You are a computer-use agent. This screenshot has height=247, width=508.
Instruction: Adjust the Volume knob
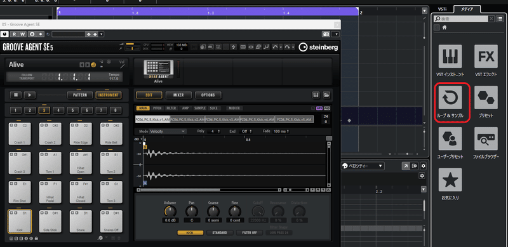[x=170, y=211]
